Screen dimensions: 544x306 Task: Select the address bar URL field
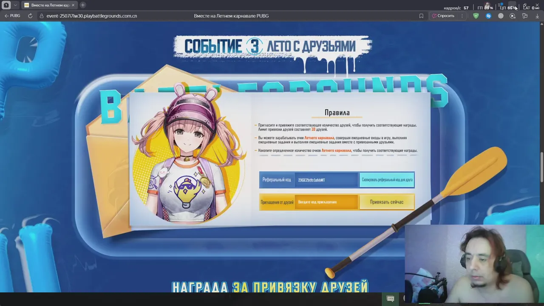[x=92, y=16]
